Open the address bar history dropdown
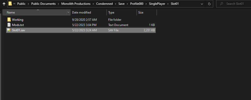The image size is (251, 100). (202, 4)
